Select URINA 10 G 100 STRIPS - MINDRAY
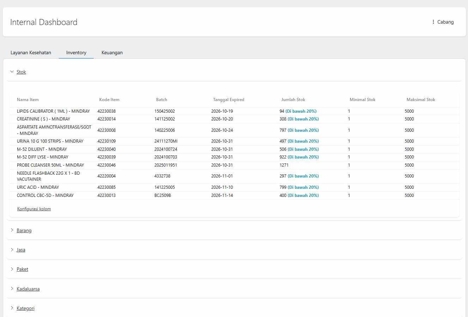 [x=50, y=141]
